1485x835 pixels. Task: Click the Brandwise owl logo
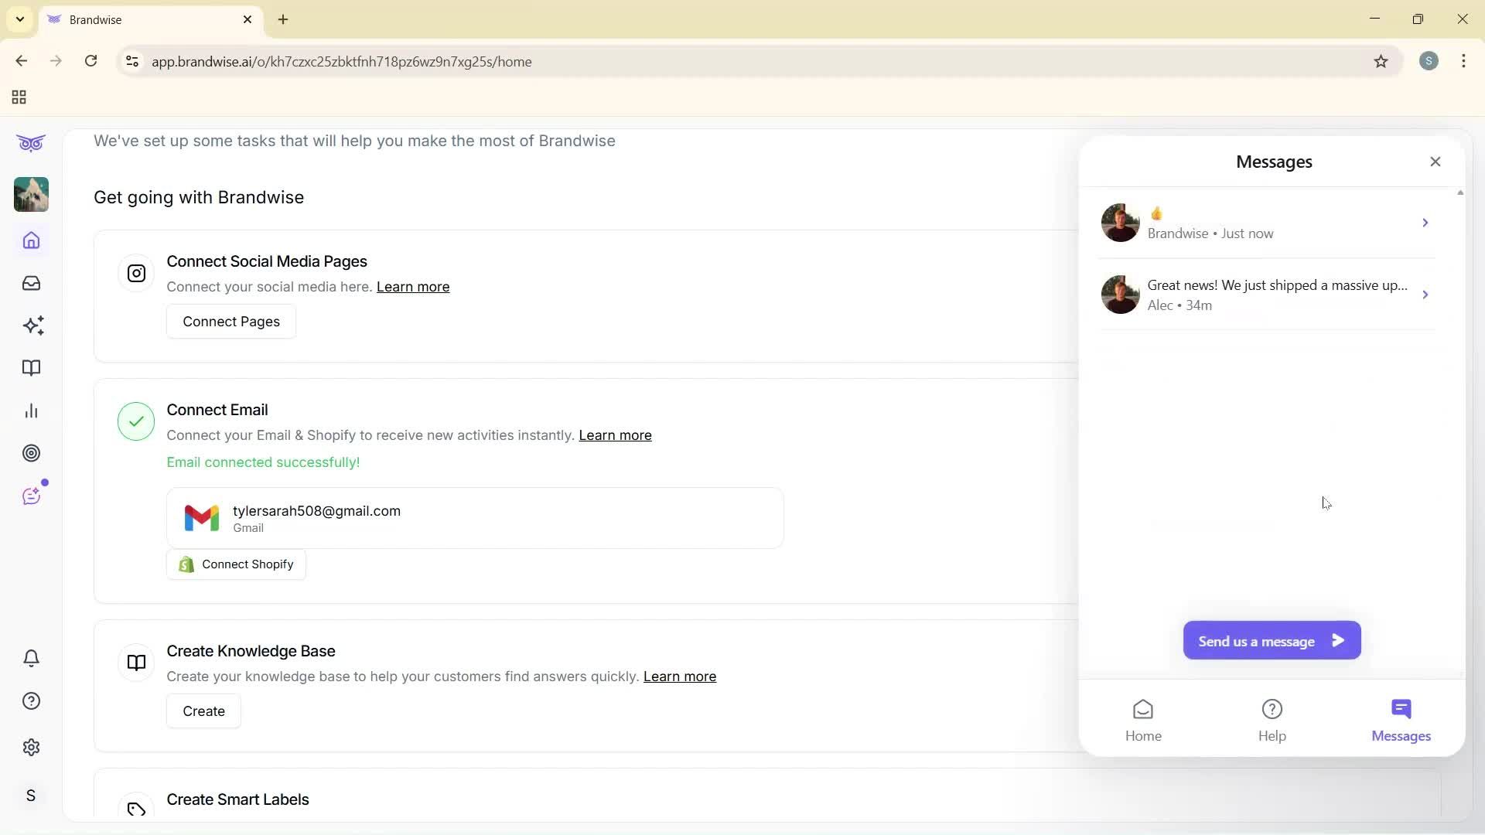30,143
